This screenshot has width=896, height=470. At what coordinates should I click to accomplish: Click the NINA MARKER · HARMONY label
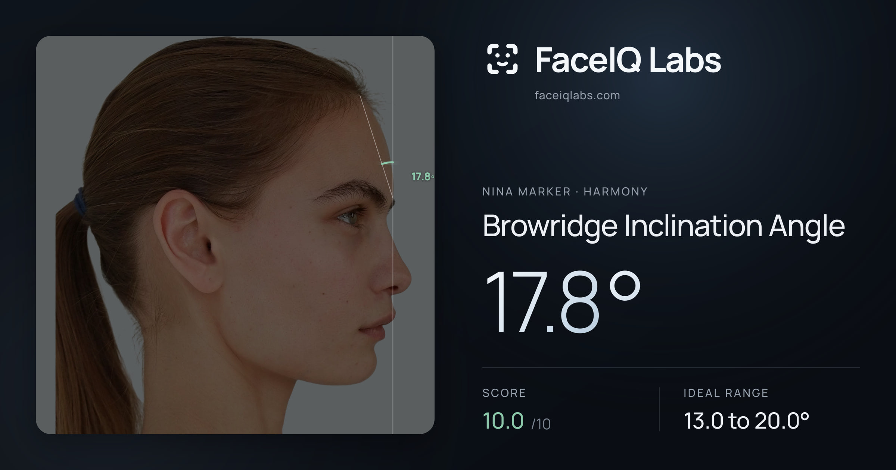tap(565, 192)
